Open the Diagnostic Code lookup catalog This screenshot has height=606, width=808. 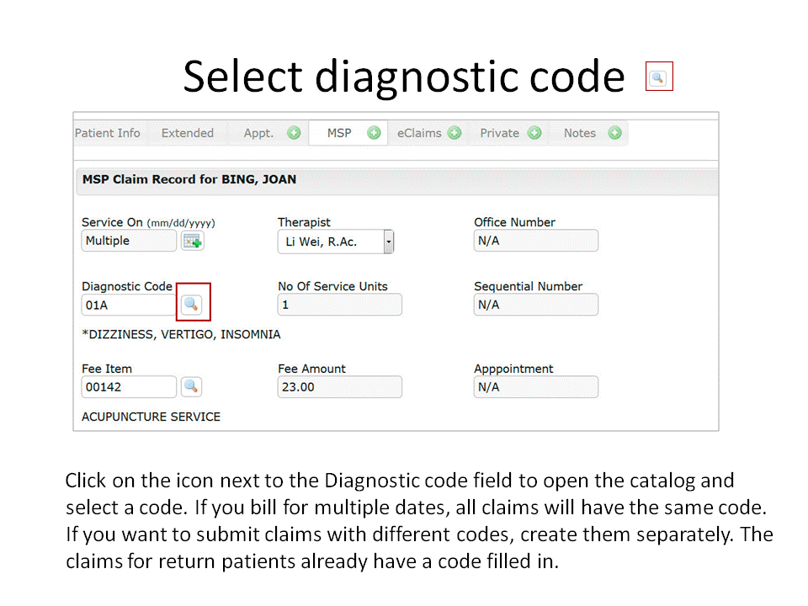(x=192, y=305)
